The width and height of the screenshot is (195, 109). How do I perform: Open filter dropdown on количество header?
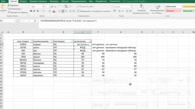pyautogui.click(x=90, y=41)
